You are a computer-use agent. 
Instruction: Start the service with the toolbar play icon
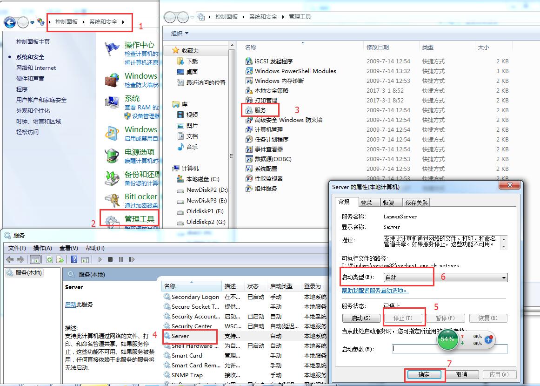pos(100,259)
